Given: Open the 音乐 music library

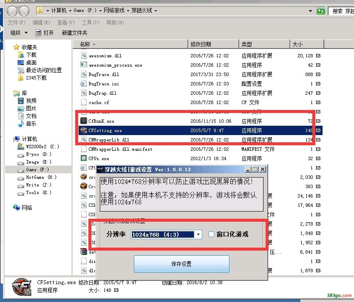Looking at the screenshot, I should (31, 124).
